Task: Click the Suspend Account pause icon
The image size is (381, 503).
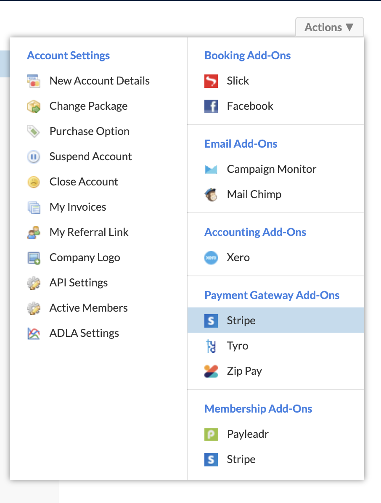Action: coord(34,156)
